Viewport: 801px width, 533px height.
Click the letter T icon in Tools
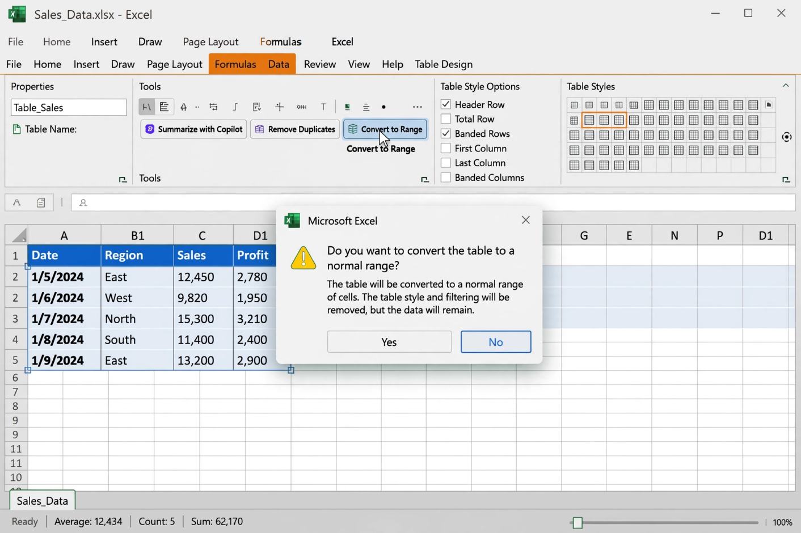click(x=323, y=107)
